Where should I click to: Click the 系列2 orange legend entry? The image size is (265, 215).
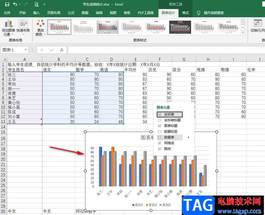pos(151,205)
